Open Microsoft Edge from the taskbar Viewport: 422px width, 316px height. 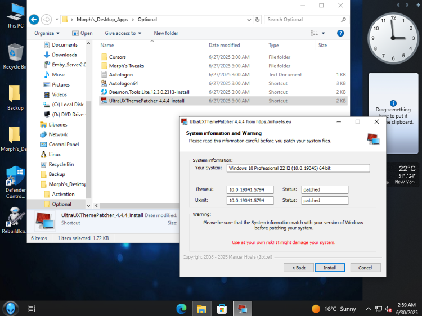pos(181,309)
